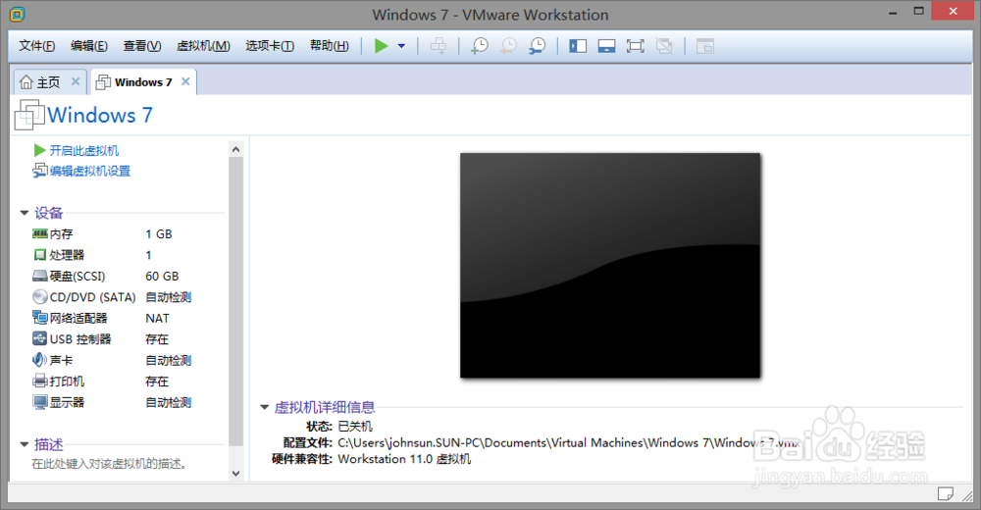Viewport: 981px width, 510px height.
Task: Click the left panel scrollbar thumb
Action: pyautogui.click(x=235, y=300)
